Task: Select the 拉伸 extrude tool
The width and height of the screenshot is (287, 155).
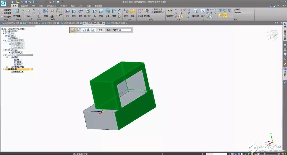Action: click(x=67, y=13)
